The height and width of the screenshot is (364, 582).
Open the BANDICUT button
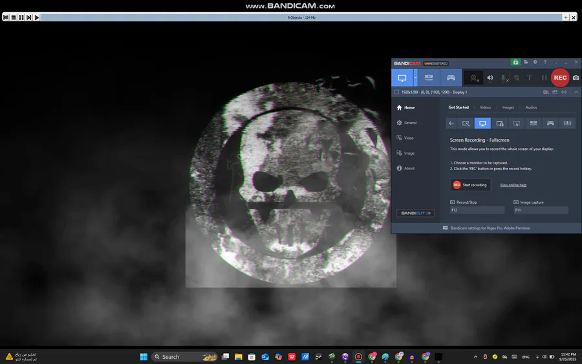click(x=415, y=213)
